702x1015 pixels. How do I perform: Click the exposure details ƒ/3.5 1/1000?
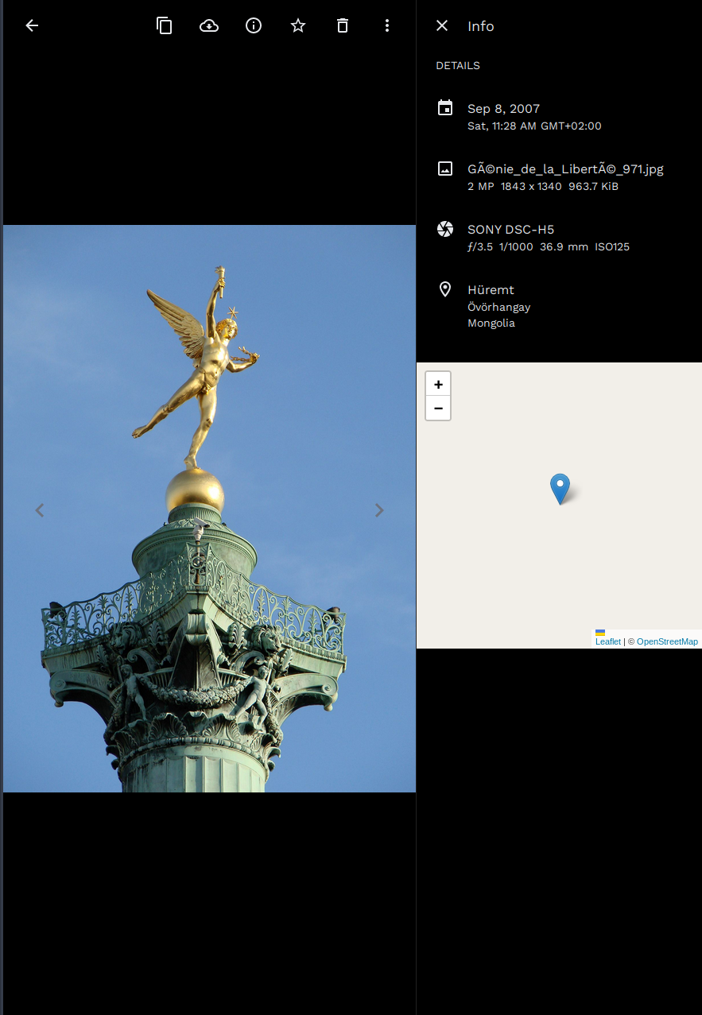pos(500,247)
